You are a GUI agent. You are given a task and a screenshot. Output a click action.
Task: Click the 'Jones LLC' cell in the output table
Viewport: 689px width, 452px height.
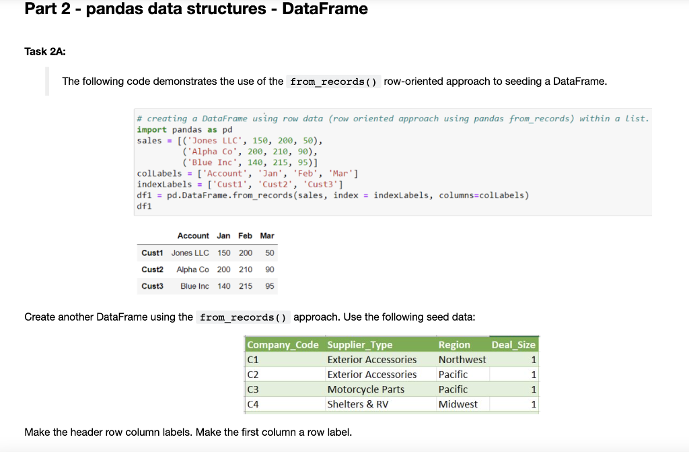(190, 253)
